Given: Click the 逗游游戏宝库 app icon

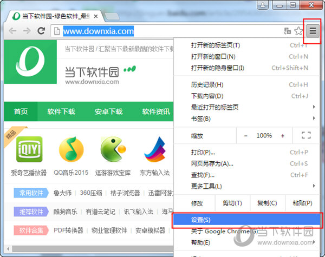Looking at the screenshot, I should (113, 150).
